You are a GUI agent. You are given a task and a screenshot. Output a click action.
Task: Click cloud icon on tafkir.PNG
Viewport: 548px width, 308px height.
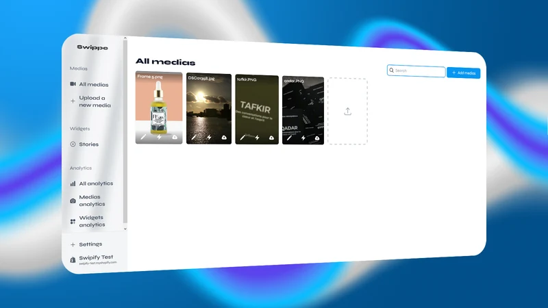point(271,138)
